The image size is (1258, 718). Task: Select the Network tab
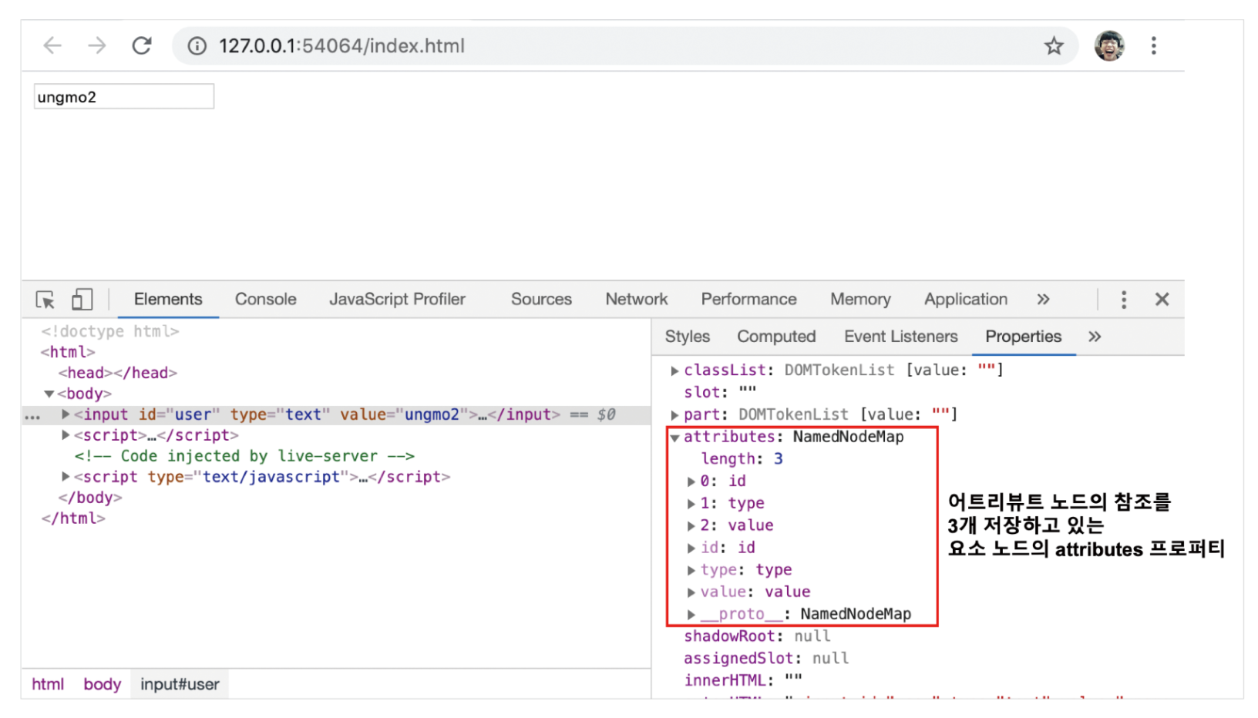point(636,300)
